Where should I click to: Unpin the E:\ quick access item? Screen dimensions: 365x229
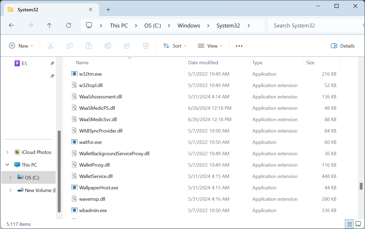coord(52,63)
